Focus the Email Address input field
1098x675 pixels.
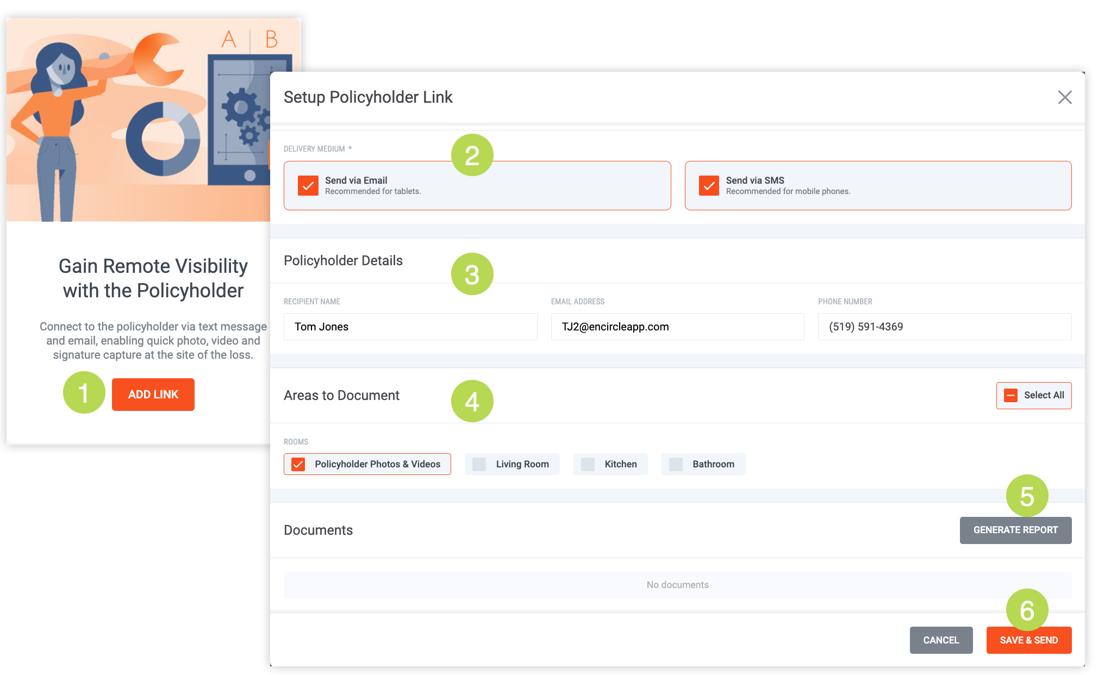click(x=677, y=327)
